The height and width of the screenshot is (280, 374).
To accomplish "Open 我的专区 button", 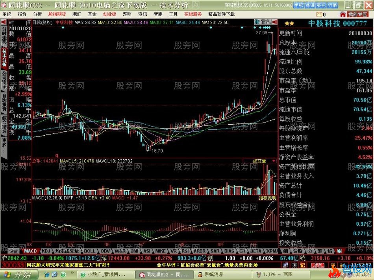I will (x=358, y=15).
